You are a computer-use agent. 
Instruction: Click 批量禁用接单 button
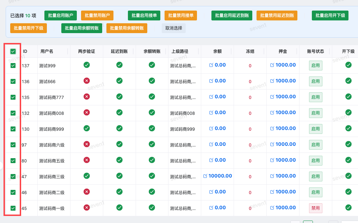pos(181,16)
